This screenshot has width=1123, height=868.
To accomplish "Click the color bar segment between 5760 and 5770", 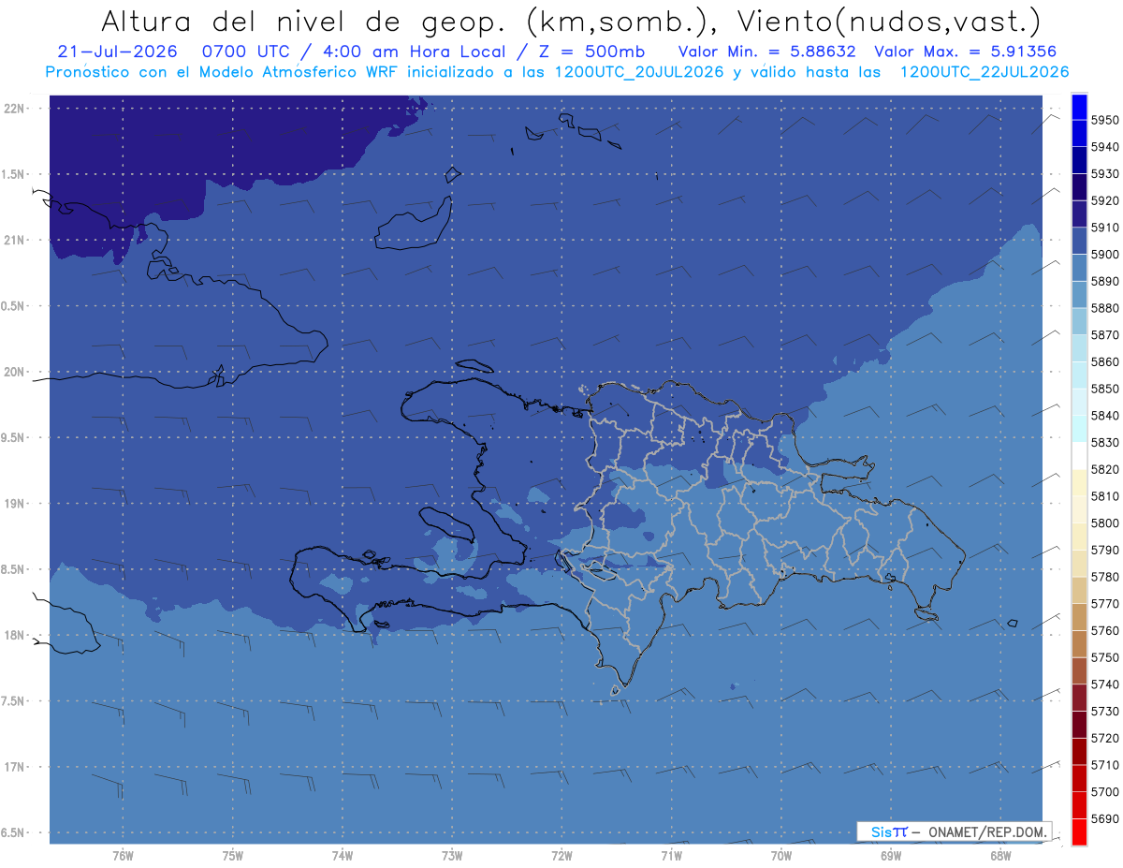I will (x=1079, y=617).
